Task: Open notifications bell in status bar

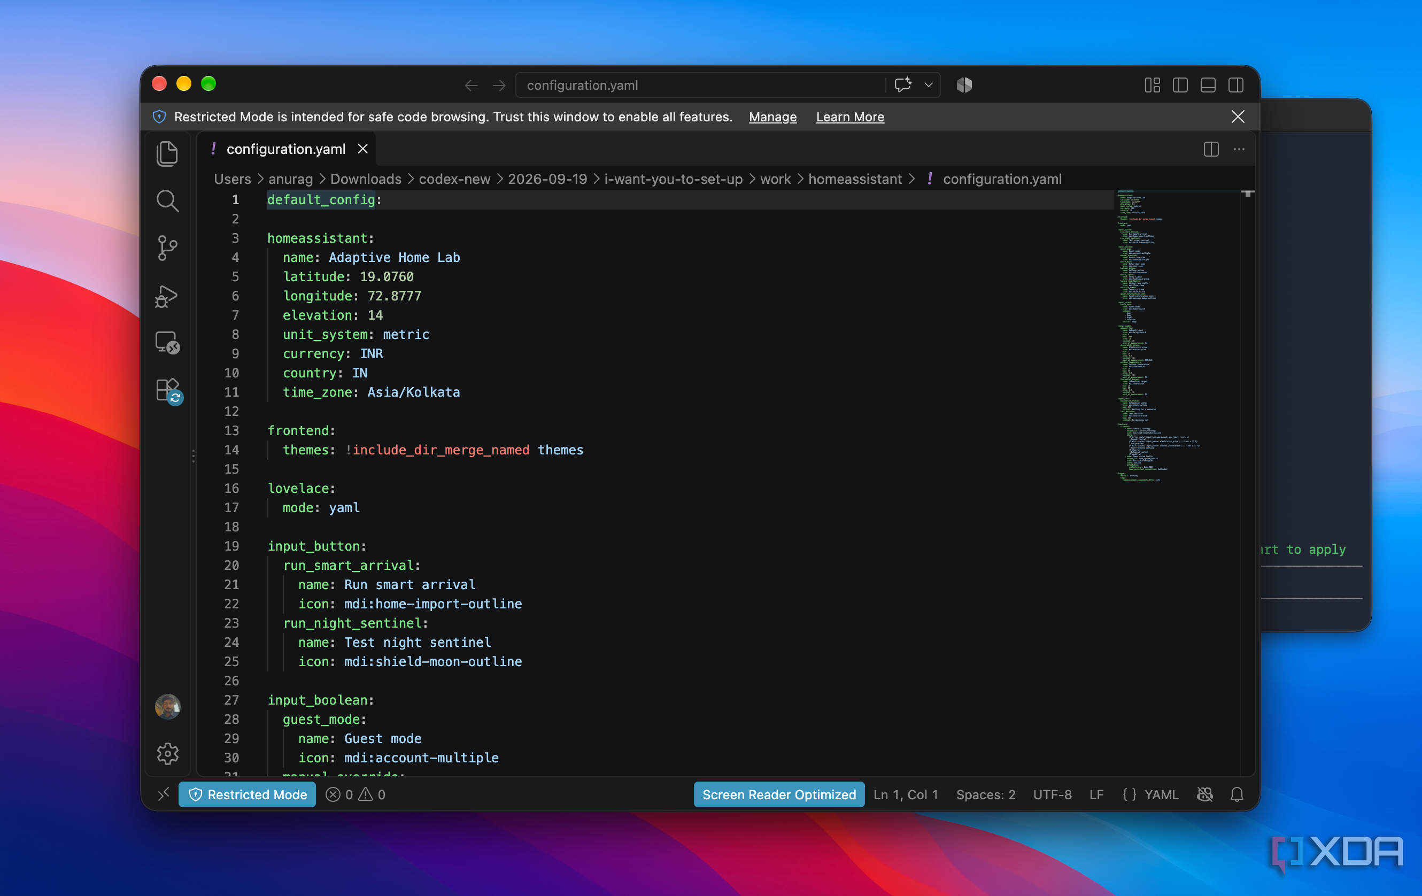Action: coord(1236,794)
